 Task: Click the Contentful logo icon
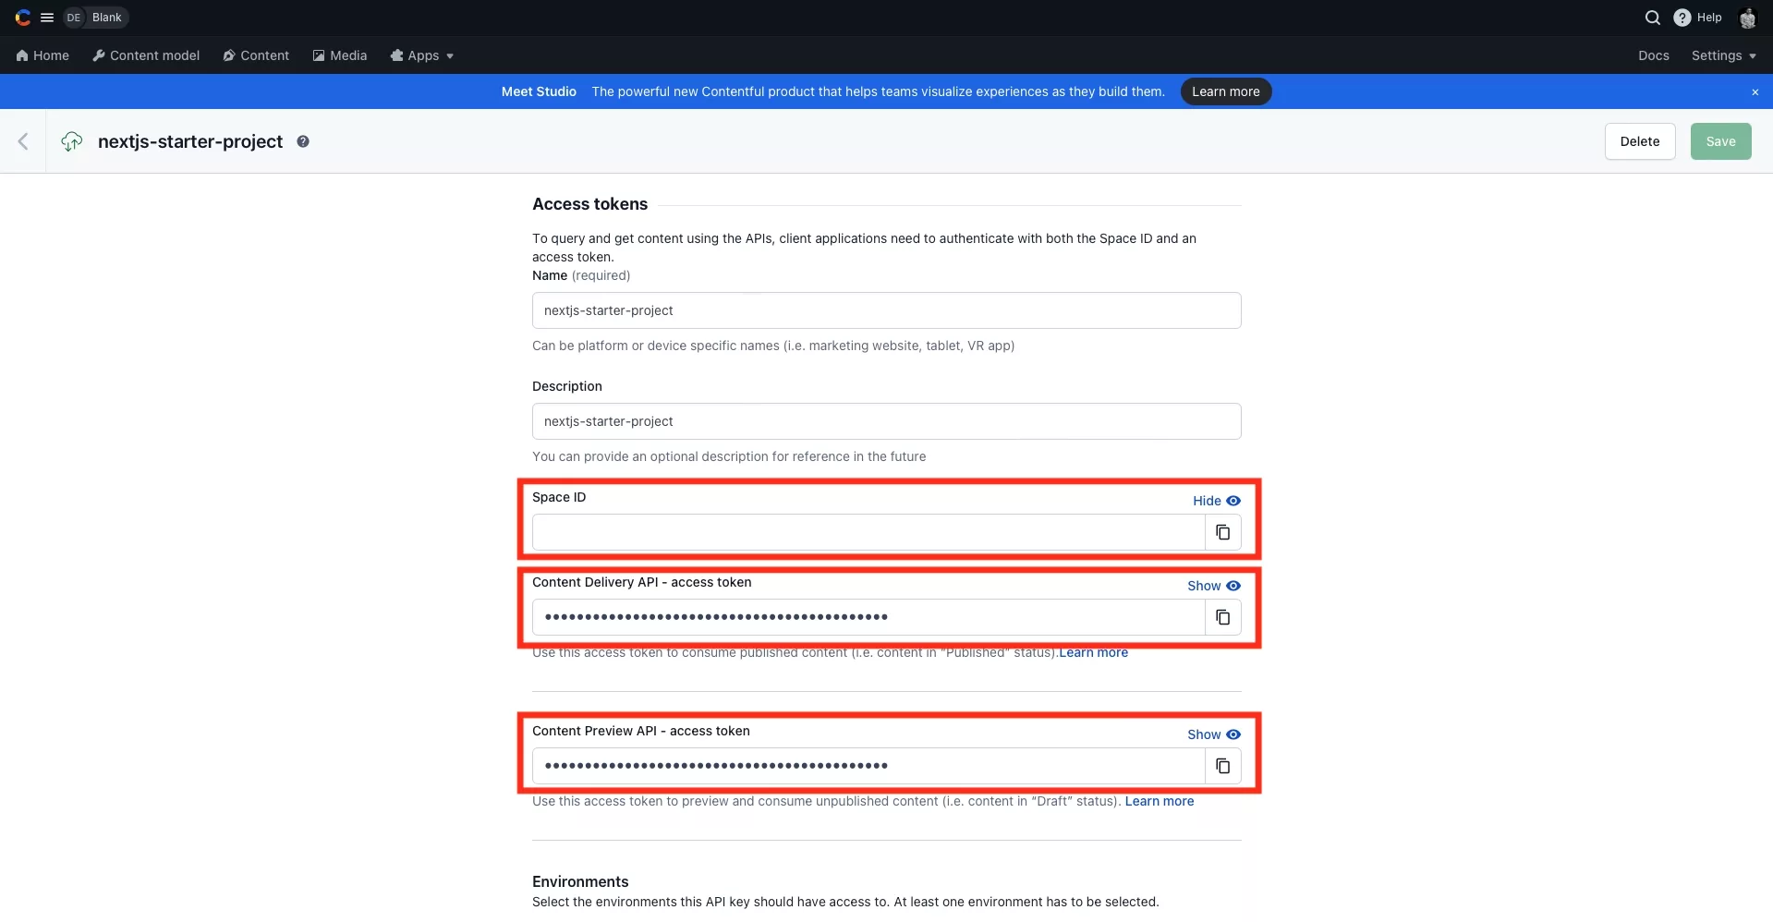(x=22, y=18)
